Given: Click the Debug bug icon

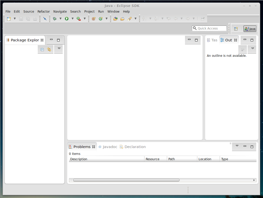Looking at the screenshot, I should (55, 19).
